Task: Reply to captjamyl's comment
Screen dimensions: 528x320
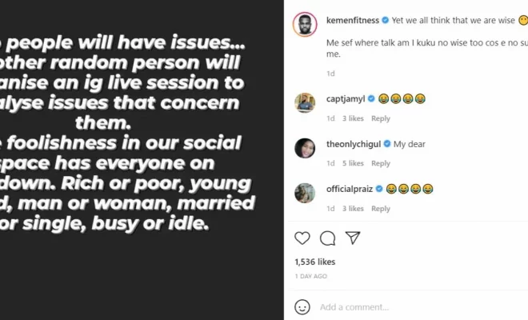Action: [x=381, y=118]
